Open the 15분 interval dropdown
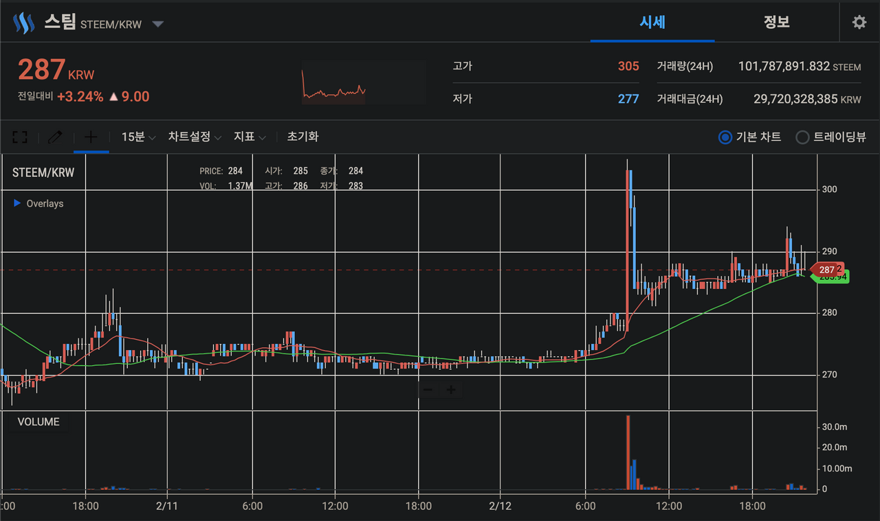Image resolution: width=880 pixels, height=521 pixels. click(x=138, y=137)
